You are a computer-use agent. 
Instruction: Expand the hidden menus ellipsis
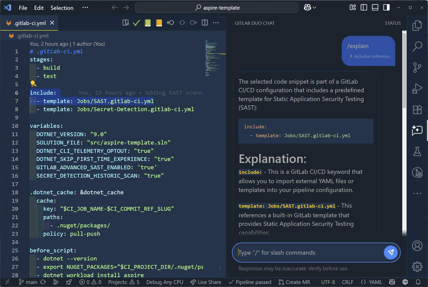point(85,7)
